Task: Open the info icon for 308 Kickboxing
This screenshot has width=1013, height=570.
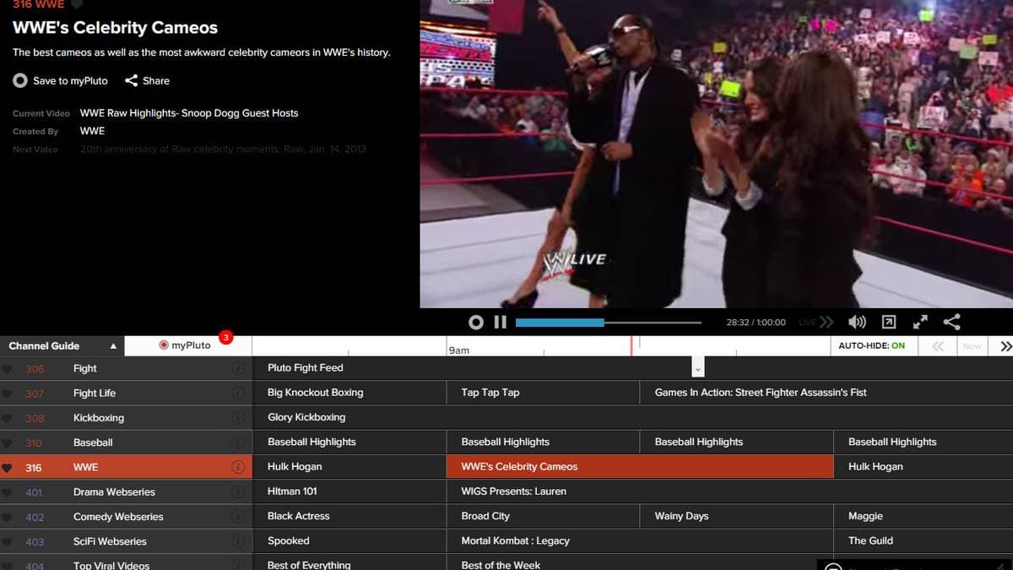Action: (238, 417)
